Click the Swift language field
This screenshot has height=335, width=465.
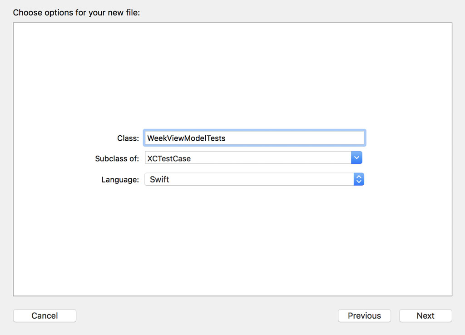click(250, 179)
